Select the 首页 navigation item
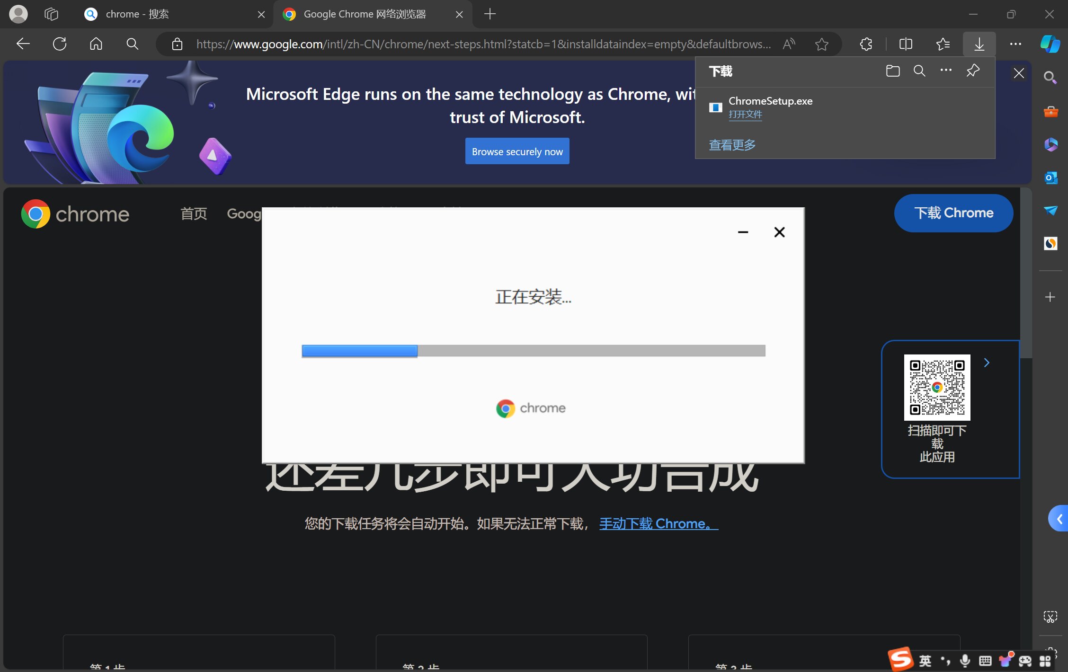 coord(194,214)
